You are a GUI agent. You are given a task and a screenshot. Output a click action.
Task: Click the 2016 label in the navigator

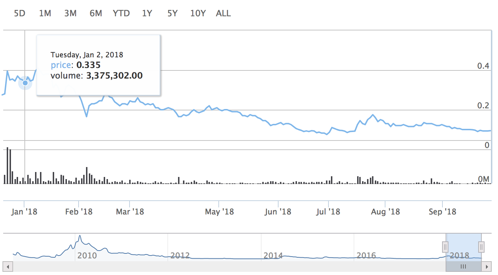[x=367, y=256]
